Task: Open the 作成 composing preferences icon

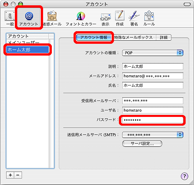Action: pos(120,18)
